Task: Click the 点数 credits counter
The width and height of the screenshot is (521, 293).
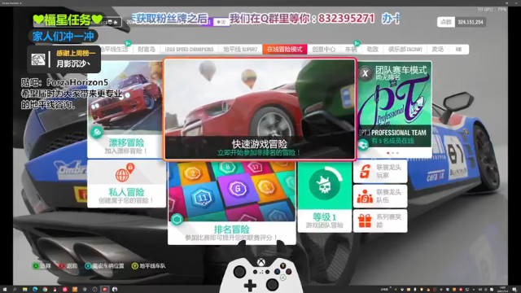Action: [x=462, y=22]
